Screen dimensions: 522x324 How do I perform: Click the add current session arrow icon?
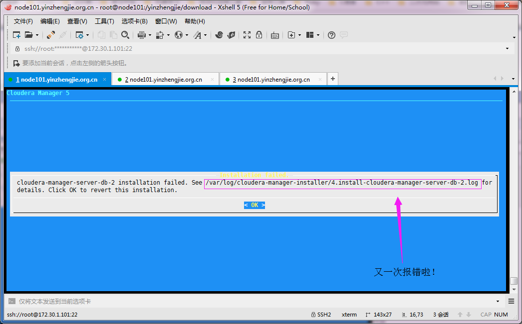(16, 63)
